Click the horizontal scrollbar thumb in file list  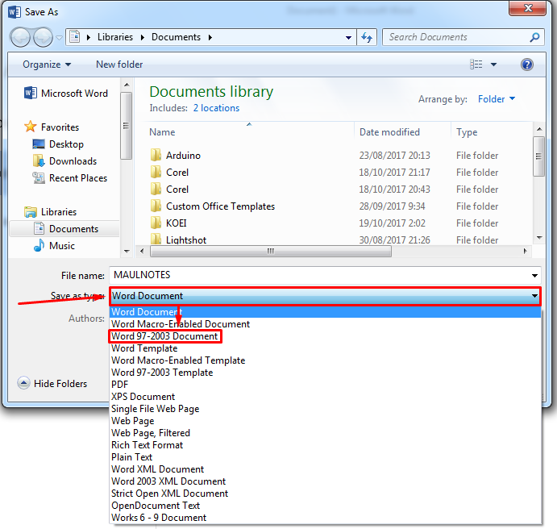click(x=271, y=251)
